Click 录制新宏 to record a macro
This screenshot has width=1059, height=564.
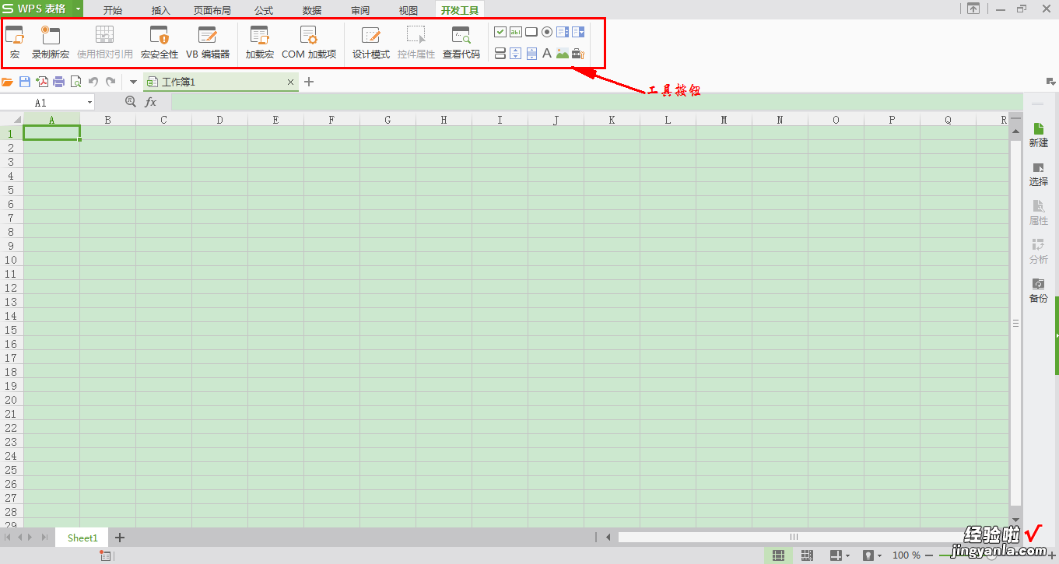click(51, 43)
